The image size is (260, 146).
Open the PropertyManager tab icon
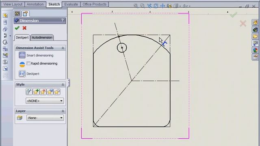(x=25, y=13)
